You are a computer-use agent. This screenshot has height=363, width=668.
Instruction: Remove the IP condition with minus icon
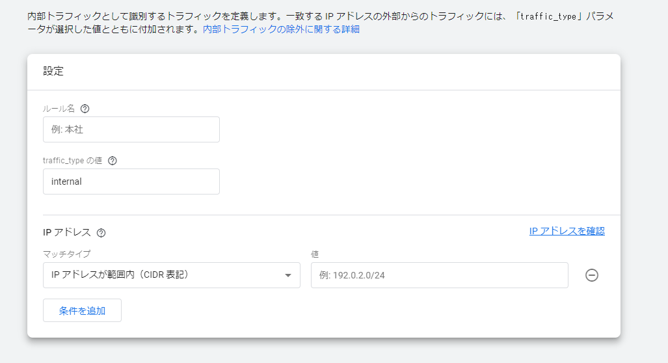591,275
